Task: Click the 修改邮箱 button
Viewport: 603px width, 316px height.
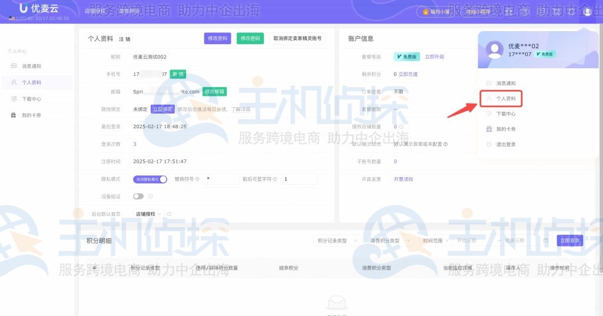Action: click(x=214, y=91)
